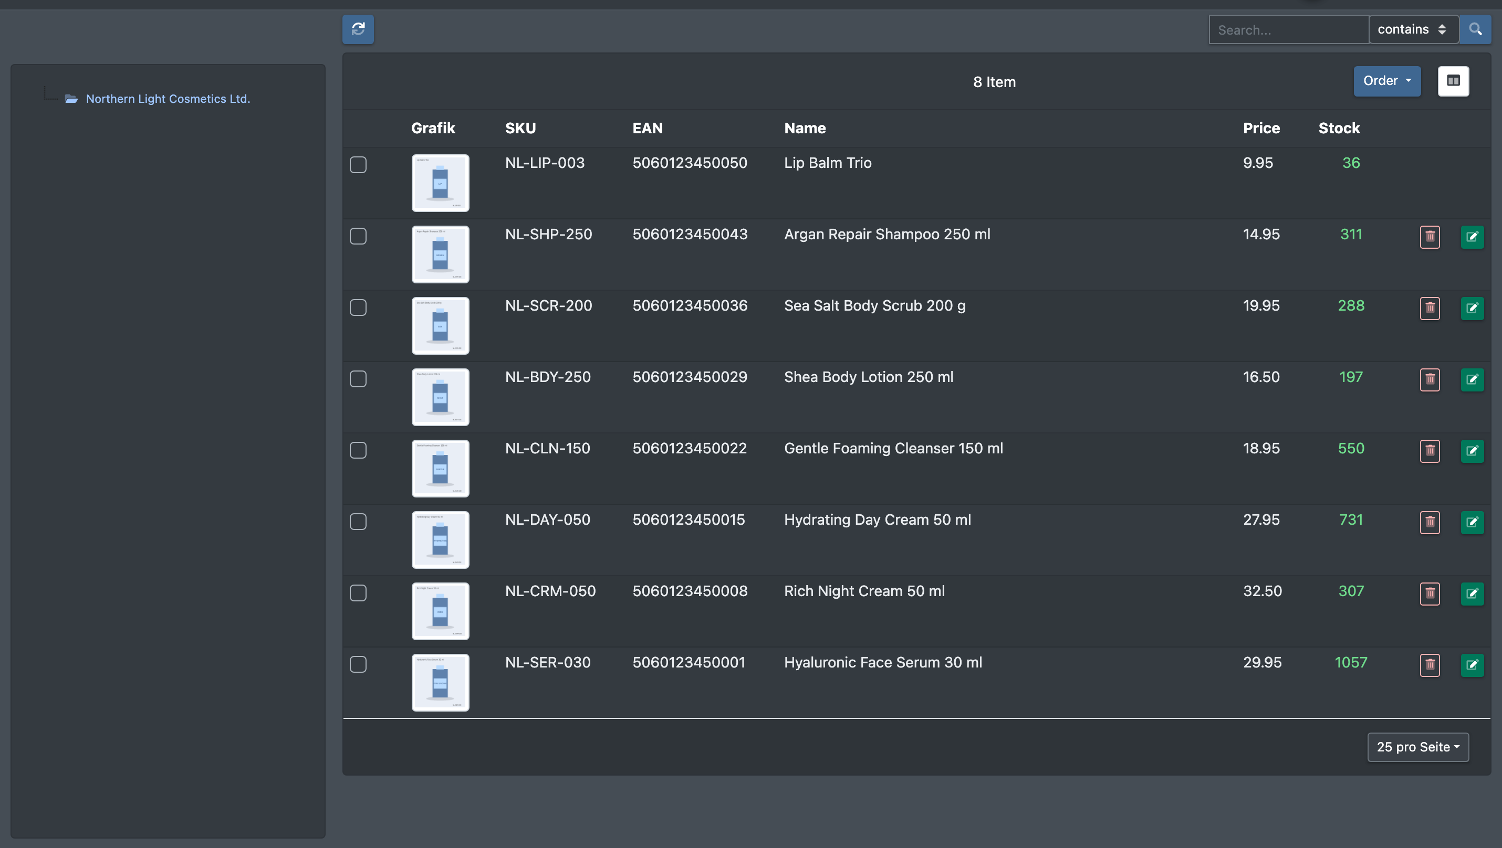Click the EAN column header
Screen dimensions: 1502x848
647,128
